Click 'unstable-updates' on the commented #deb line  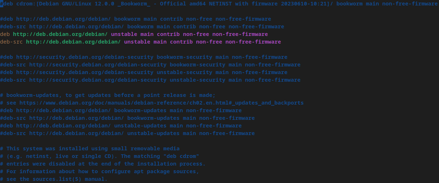(x=140, y=126)
